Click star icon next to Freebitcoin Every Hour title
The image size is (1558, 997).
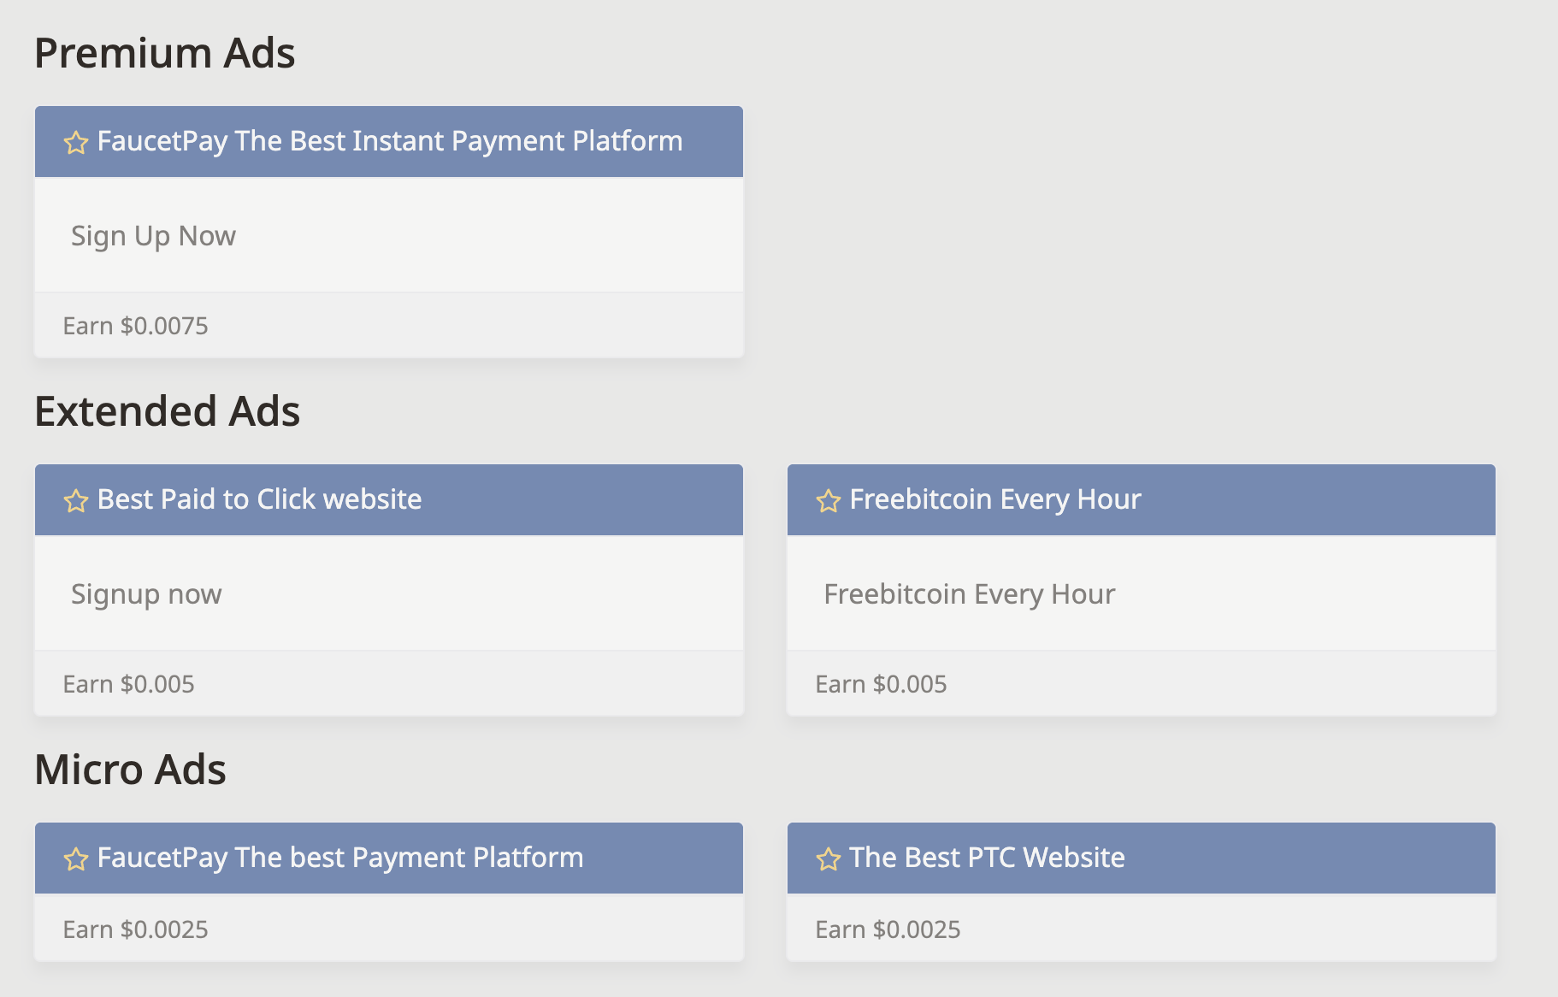click(x=829, y=501)
